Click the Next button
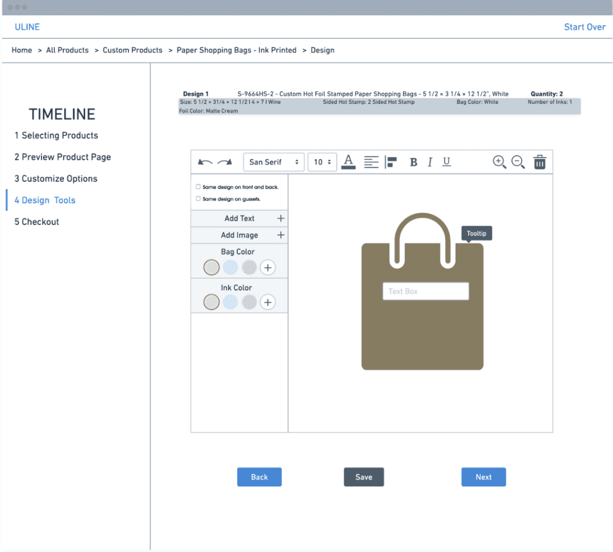The image size is (613, 552). click(x=484, y=477)
